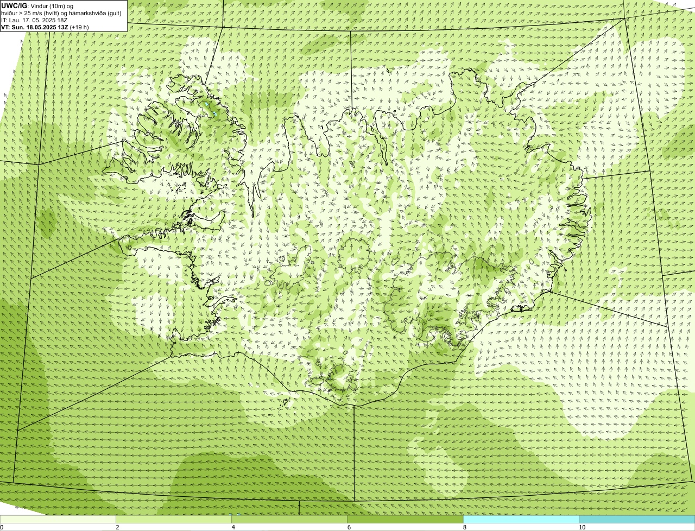The width and height of the screenshot is (695, 531).
Task: Click the legend label '8'
Action: pyautogui.click(x=465, y=527)
